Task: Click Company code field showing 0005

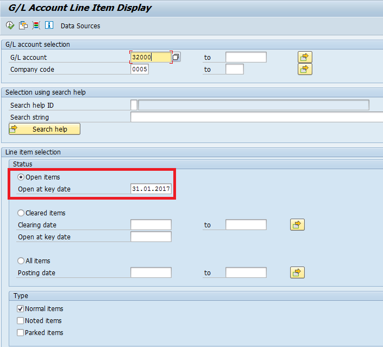Action: (x=140, y=69)
